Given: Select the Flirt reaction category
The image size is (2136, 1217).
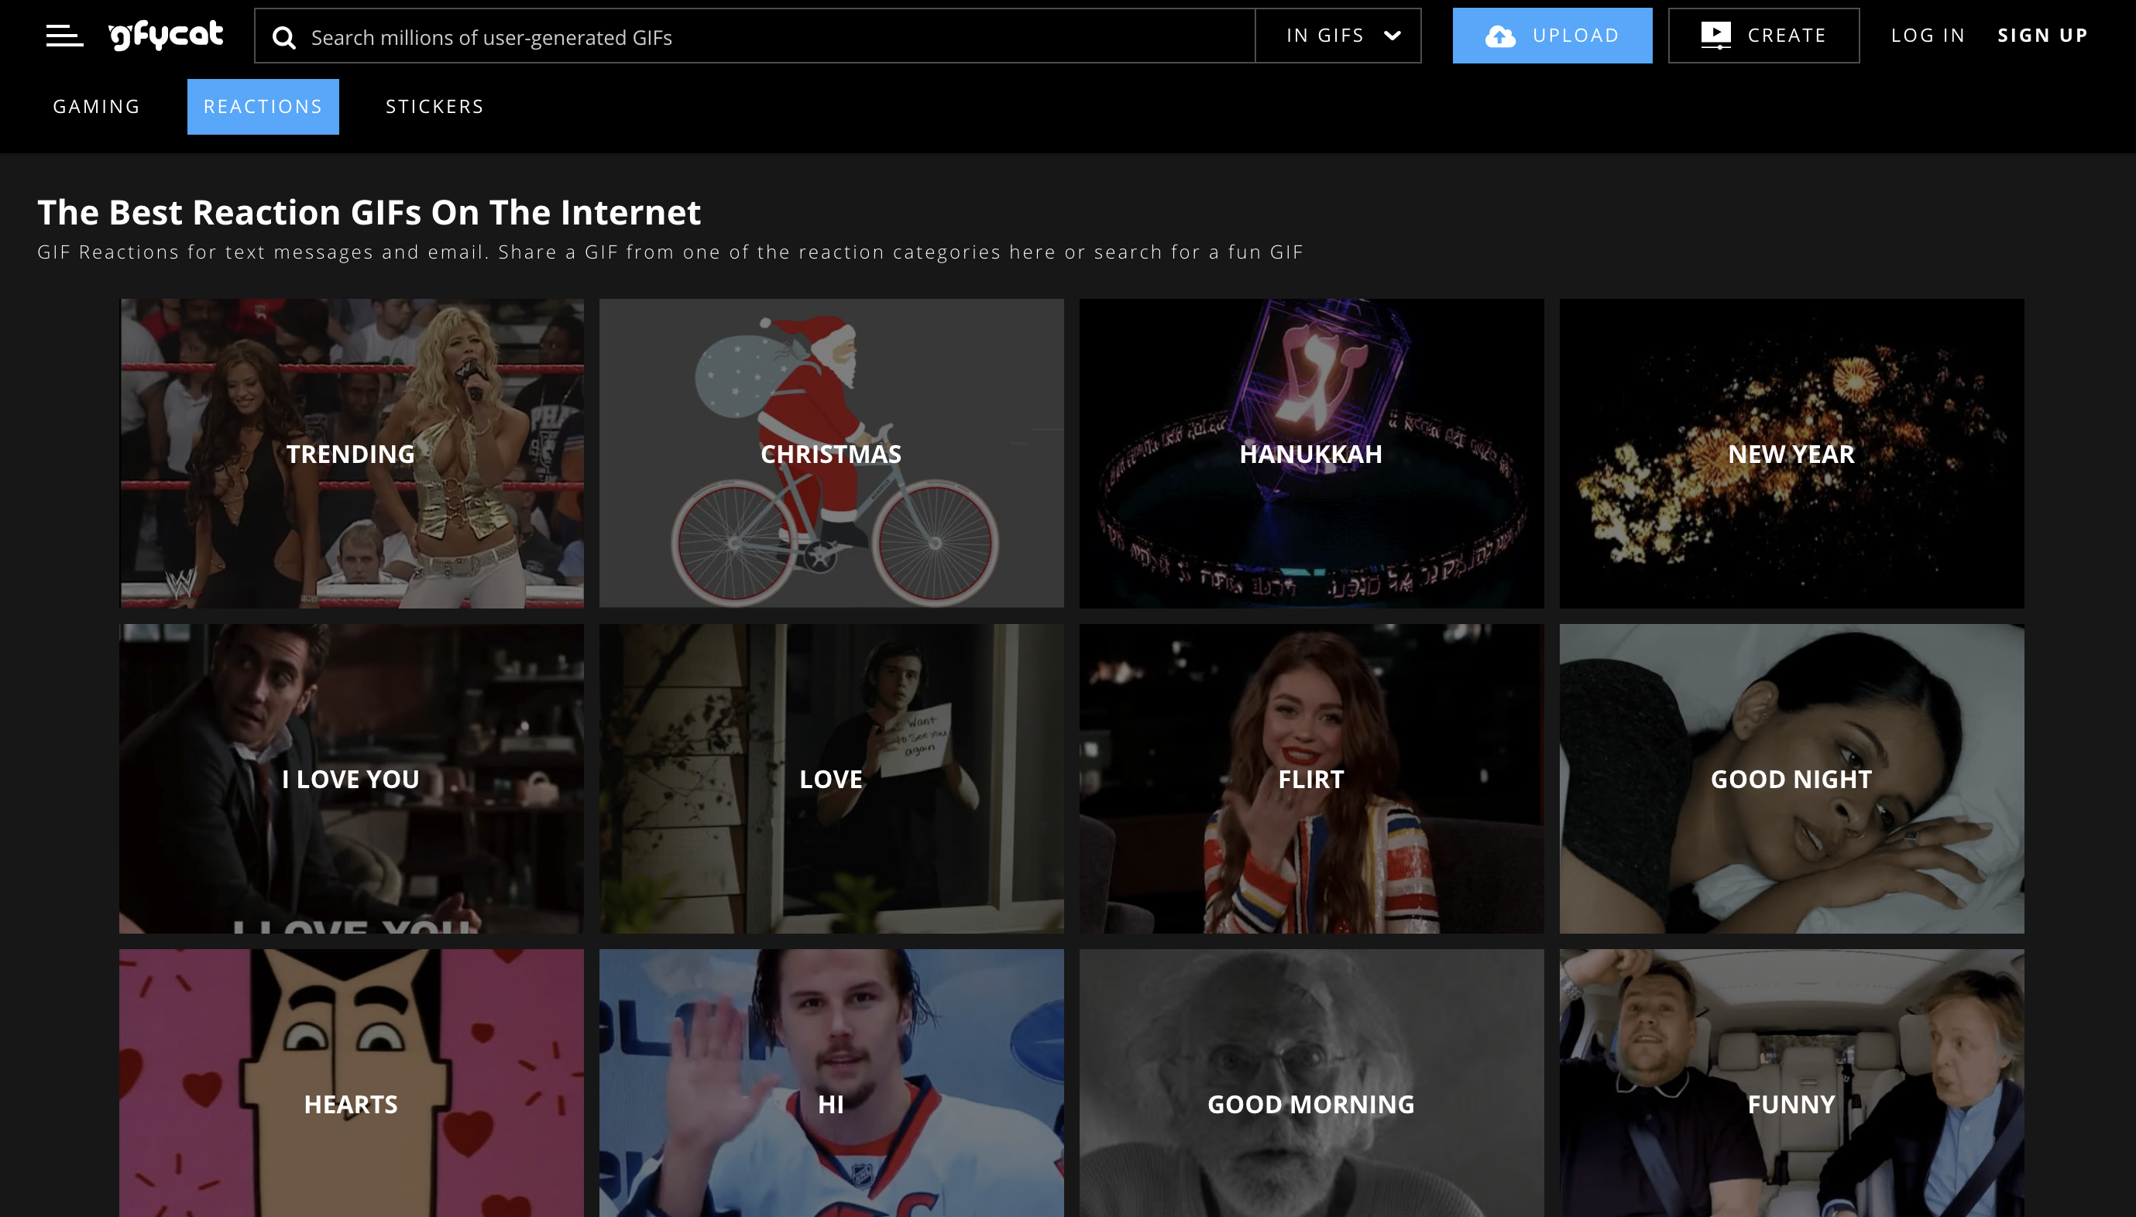Looking at the screenshot, I should click(1311, 778).
